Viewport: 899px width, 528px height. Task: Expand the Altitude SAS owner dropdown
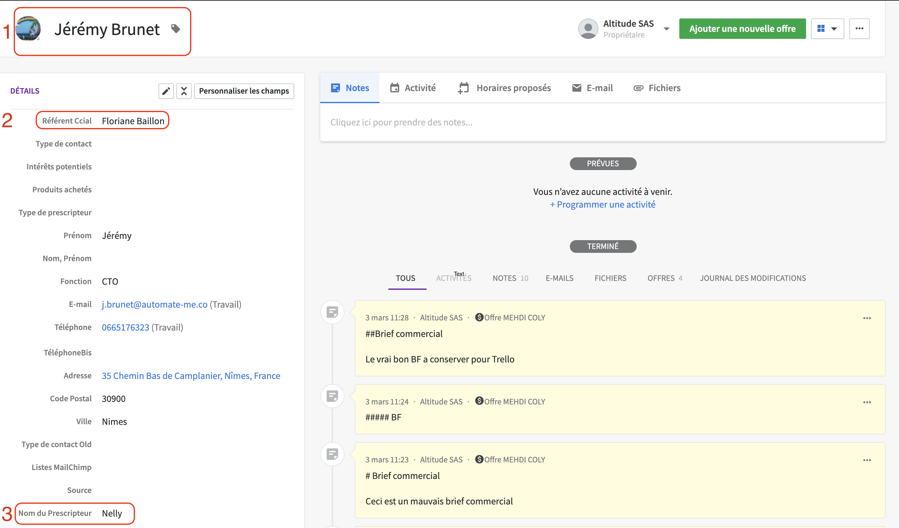click(666, 29)
